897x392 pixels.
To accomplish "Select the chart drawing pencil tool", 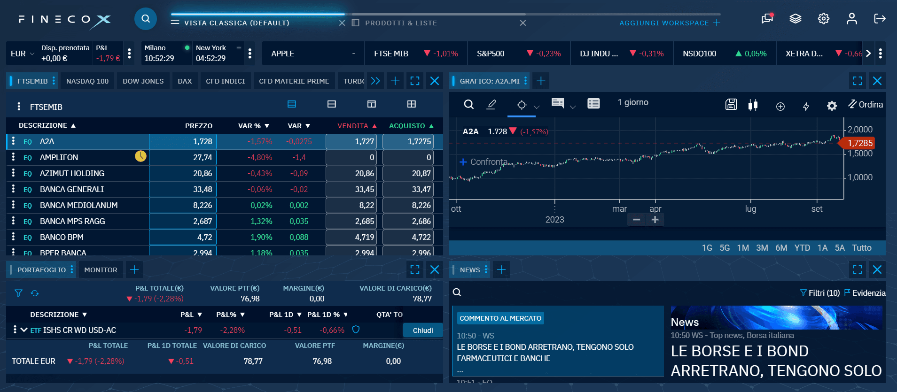I will point(491,104).
